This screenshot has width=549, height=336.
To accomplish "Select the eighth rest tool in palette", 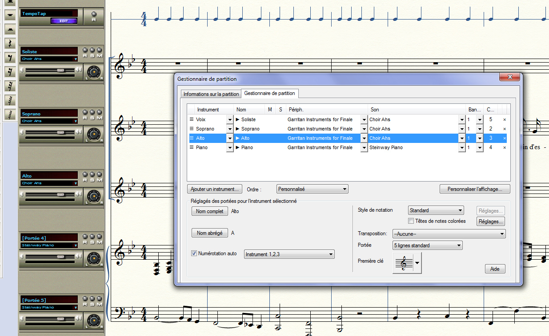I will tap(10, 58).
